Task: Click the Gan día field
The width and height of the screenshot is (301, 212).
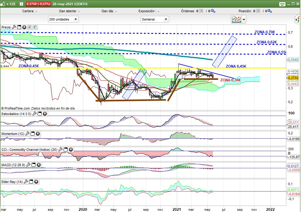Action: pos(109,11)
